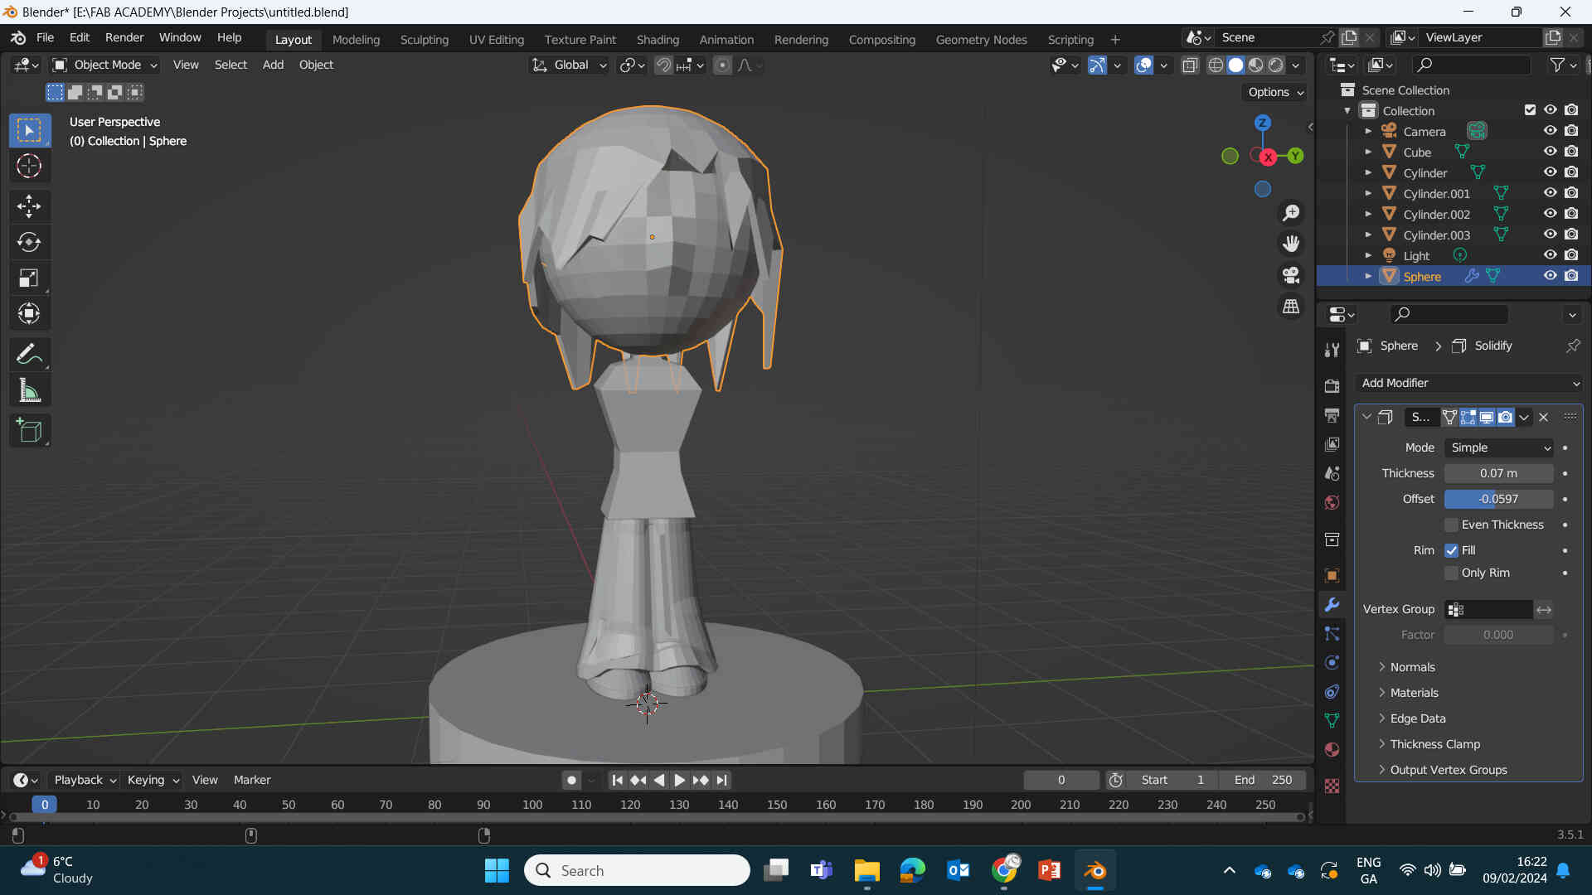Expand the Thickness Clamp panel
1592x895 pixels.
tap(1434, 744)
